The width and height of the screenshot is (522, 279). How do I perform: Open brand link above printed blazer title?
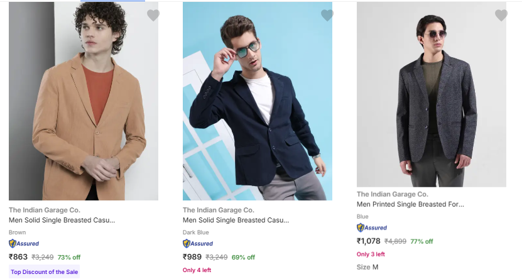click(393, 194)
